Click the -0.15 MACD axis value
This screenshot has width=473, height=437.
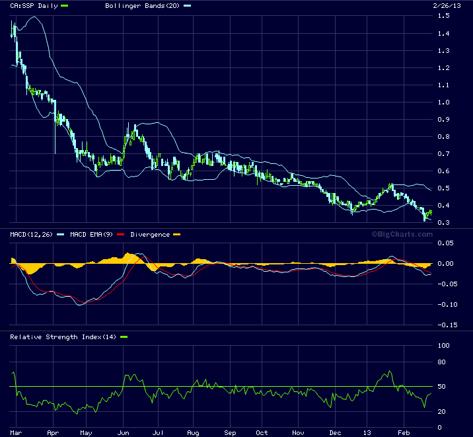[447, 325]
